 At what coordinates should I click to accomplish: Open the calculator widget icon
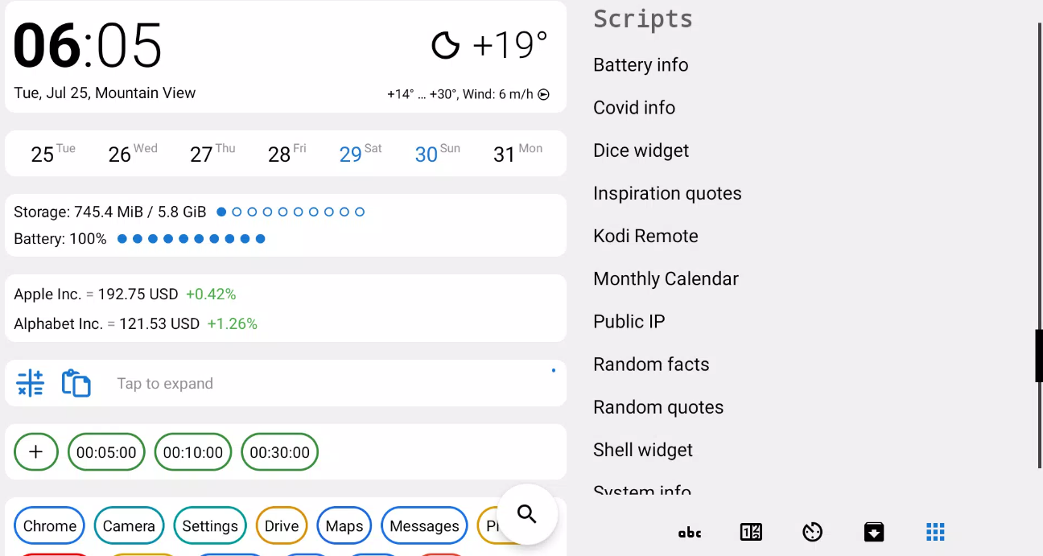(x=30, y=383)
